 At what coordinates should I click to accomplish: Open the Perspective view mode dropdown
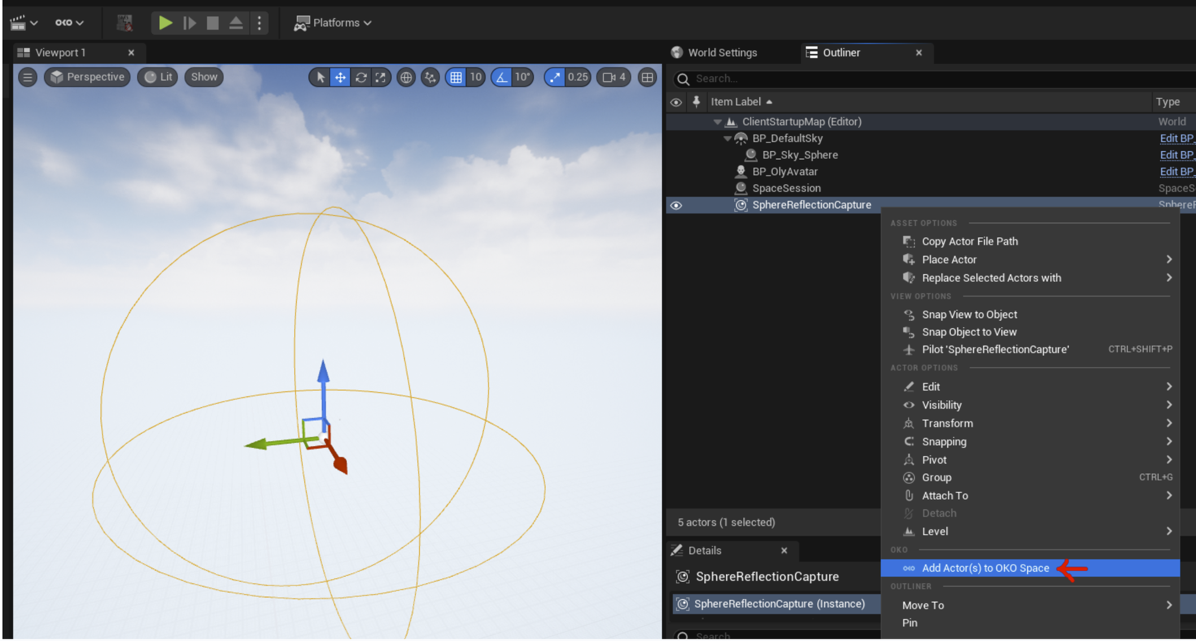click(88, 77)
